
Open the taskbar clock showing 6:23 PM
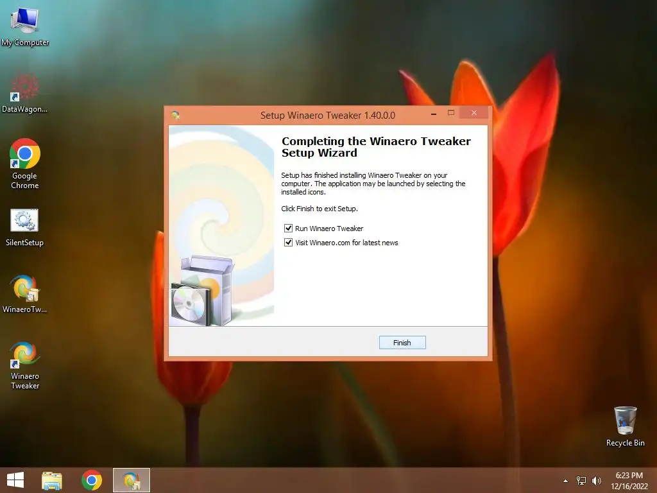629,481
